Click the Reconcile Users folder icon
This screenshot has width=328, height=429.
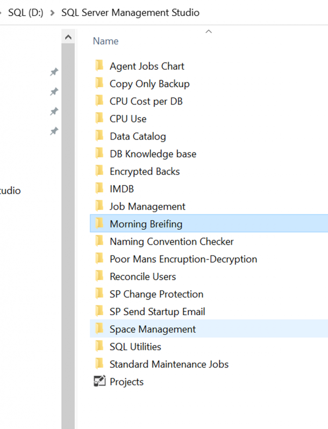(99, 277)
